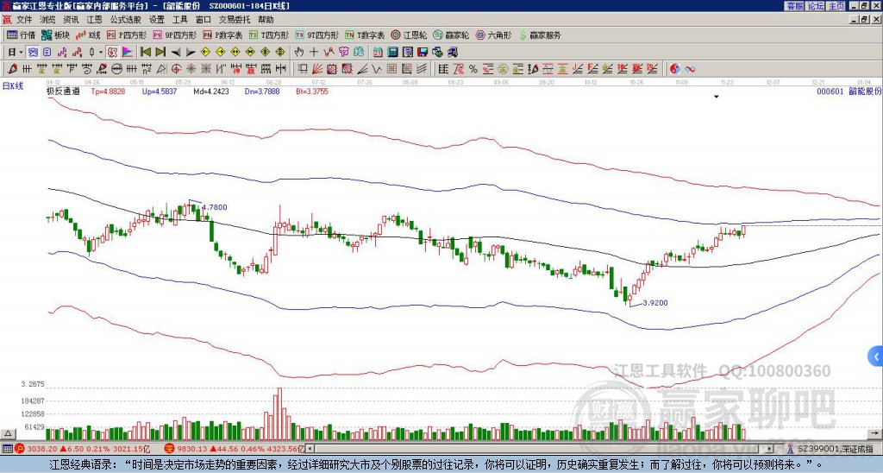
Task: Click the Bt=3.3755 indicator value
Action: click(312, 91)
